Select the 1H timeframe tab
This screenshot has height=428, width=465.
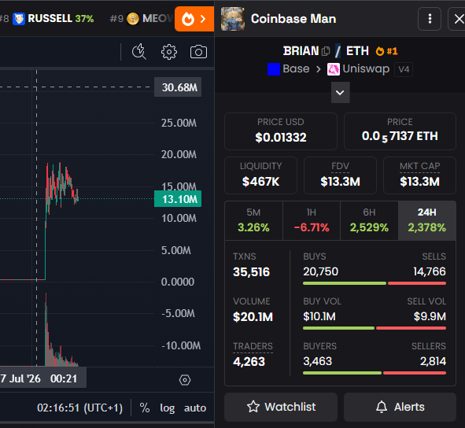312,220
